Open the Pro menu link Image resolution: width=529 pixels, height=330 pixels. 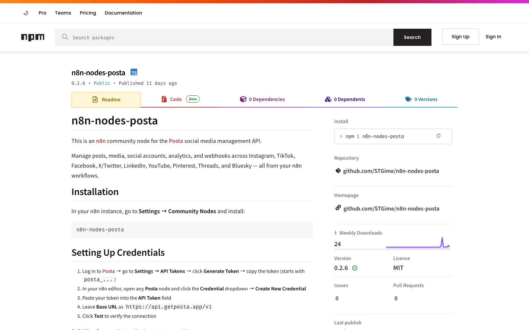point(42,13)
